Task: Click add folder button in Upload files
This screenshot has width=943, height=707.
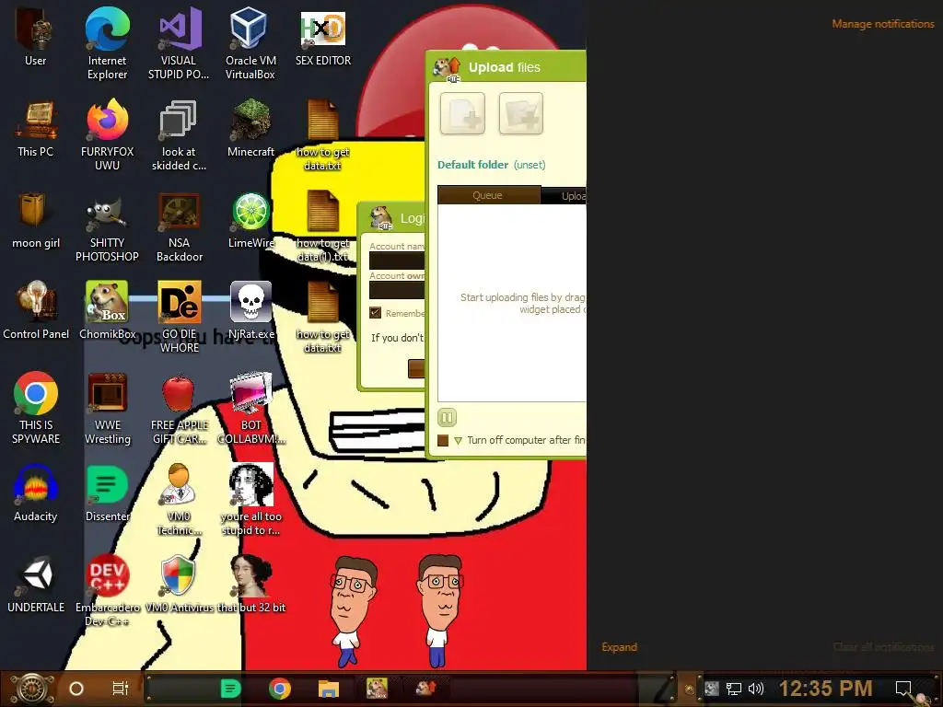Action: tap(521, 113)
